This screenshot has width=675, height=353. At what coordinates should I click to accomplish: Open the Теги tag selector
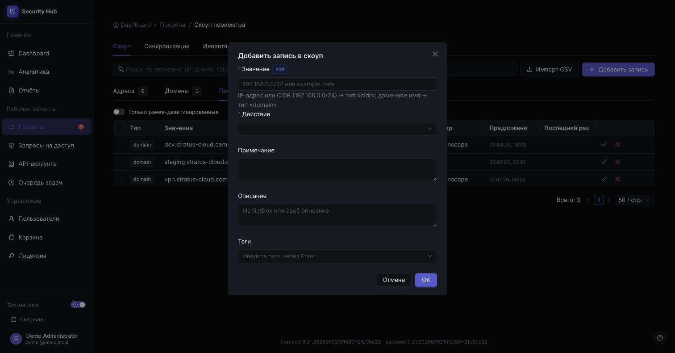click(337, 256)
